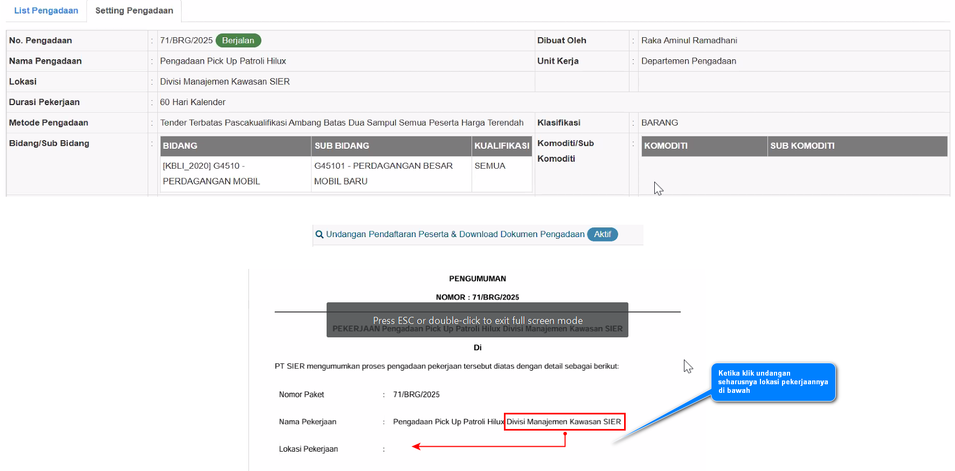Click the red-boxed Divisi Manajemen Kawasan SIER text
The height and width of the screenshot is (471, 955).
[564, 421]
